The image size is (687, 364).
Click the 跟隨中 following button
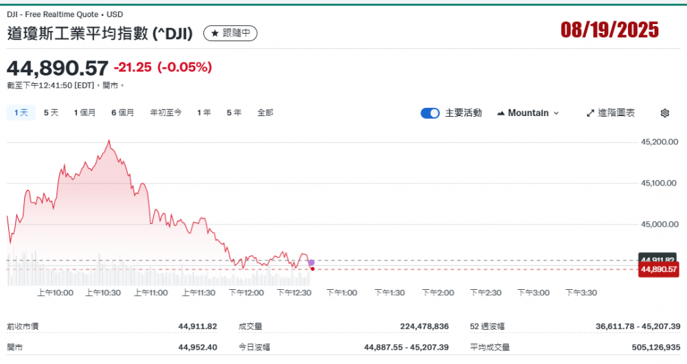(x=232, y=33)
